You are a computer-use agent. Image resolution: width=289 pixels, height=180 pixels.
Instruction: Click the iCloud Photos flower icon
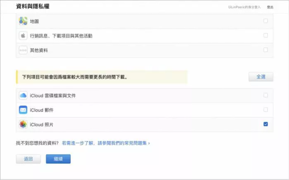[23, 124]
